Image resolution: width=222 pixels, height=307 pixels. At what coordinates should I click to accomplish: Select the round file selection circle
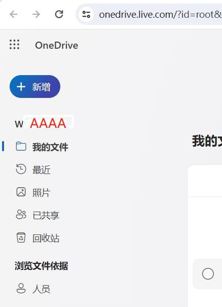click(208, 274)
